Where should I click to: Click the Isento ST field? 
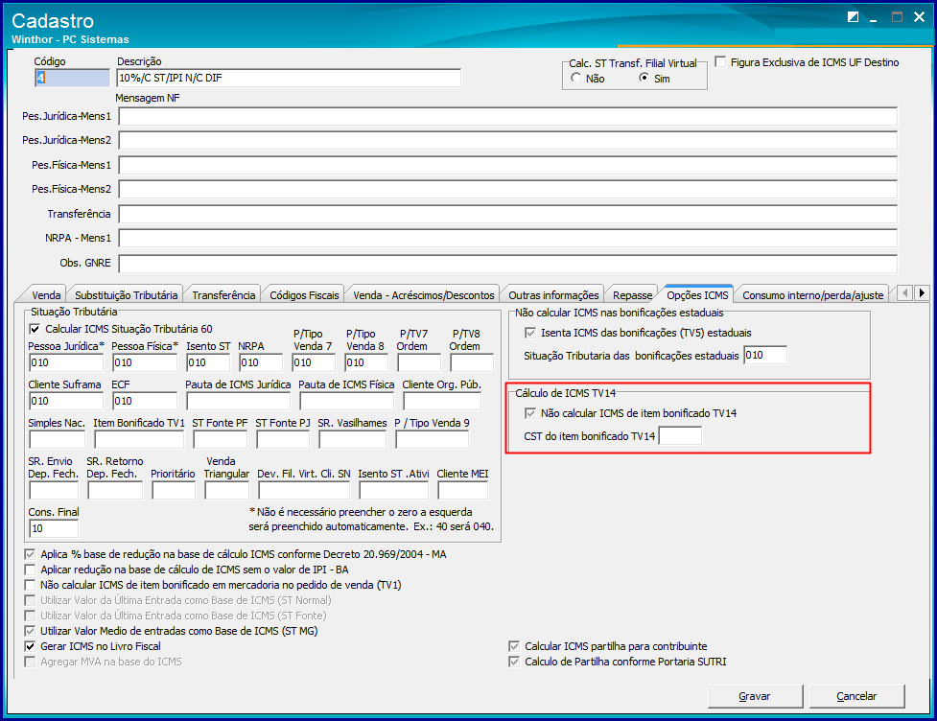[208, 362]
